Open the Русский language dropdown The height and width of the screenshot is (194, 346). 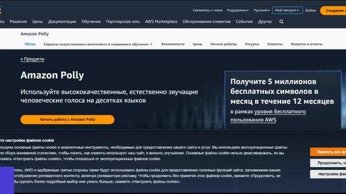point(262,10)
